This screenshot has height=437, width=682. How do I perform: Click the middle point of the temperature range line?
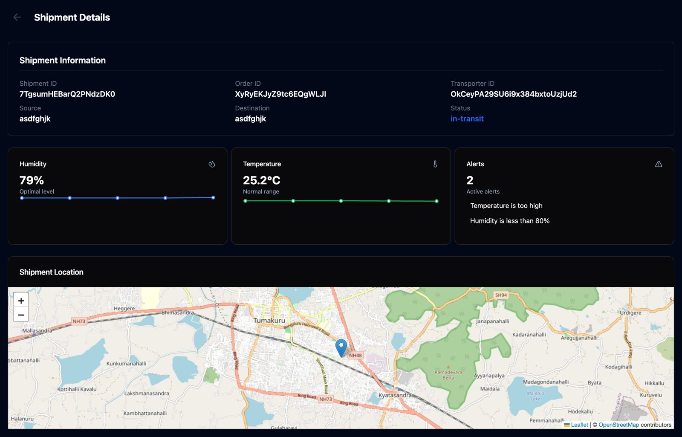click(341, 200)
